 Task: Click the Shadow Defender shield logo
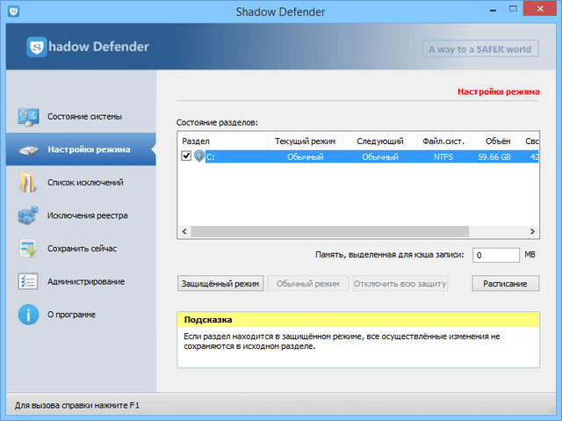(x=37, y=47)
